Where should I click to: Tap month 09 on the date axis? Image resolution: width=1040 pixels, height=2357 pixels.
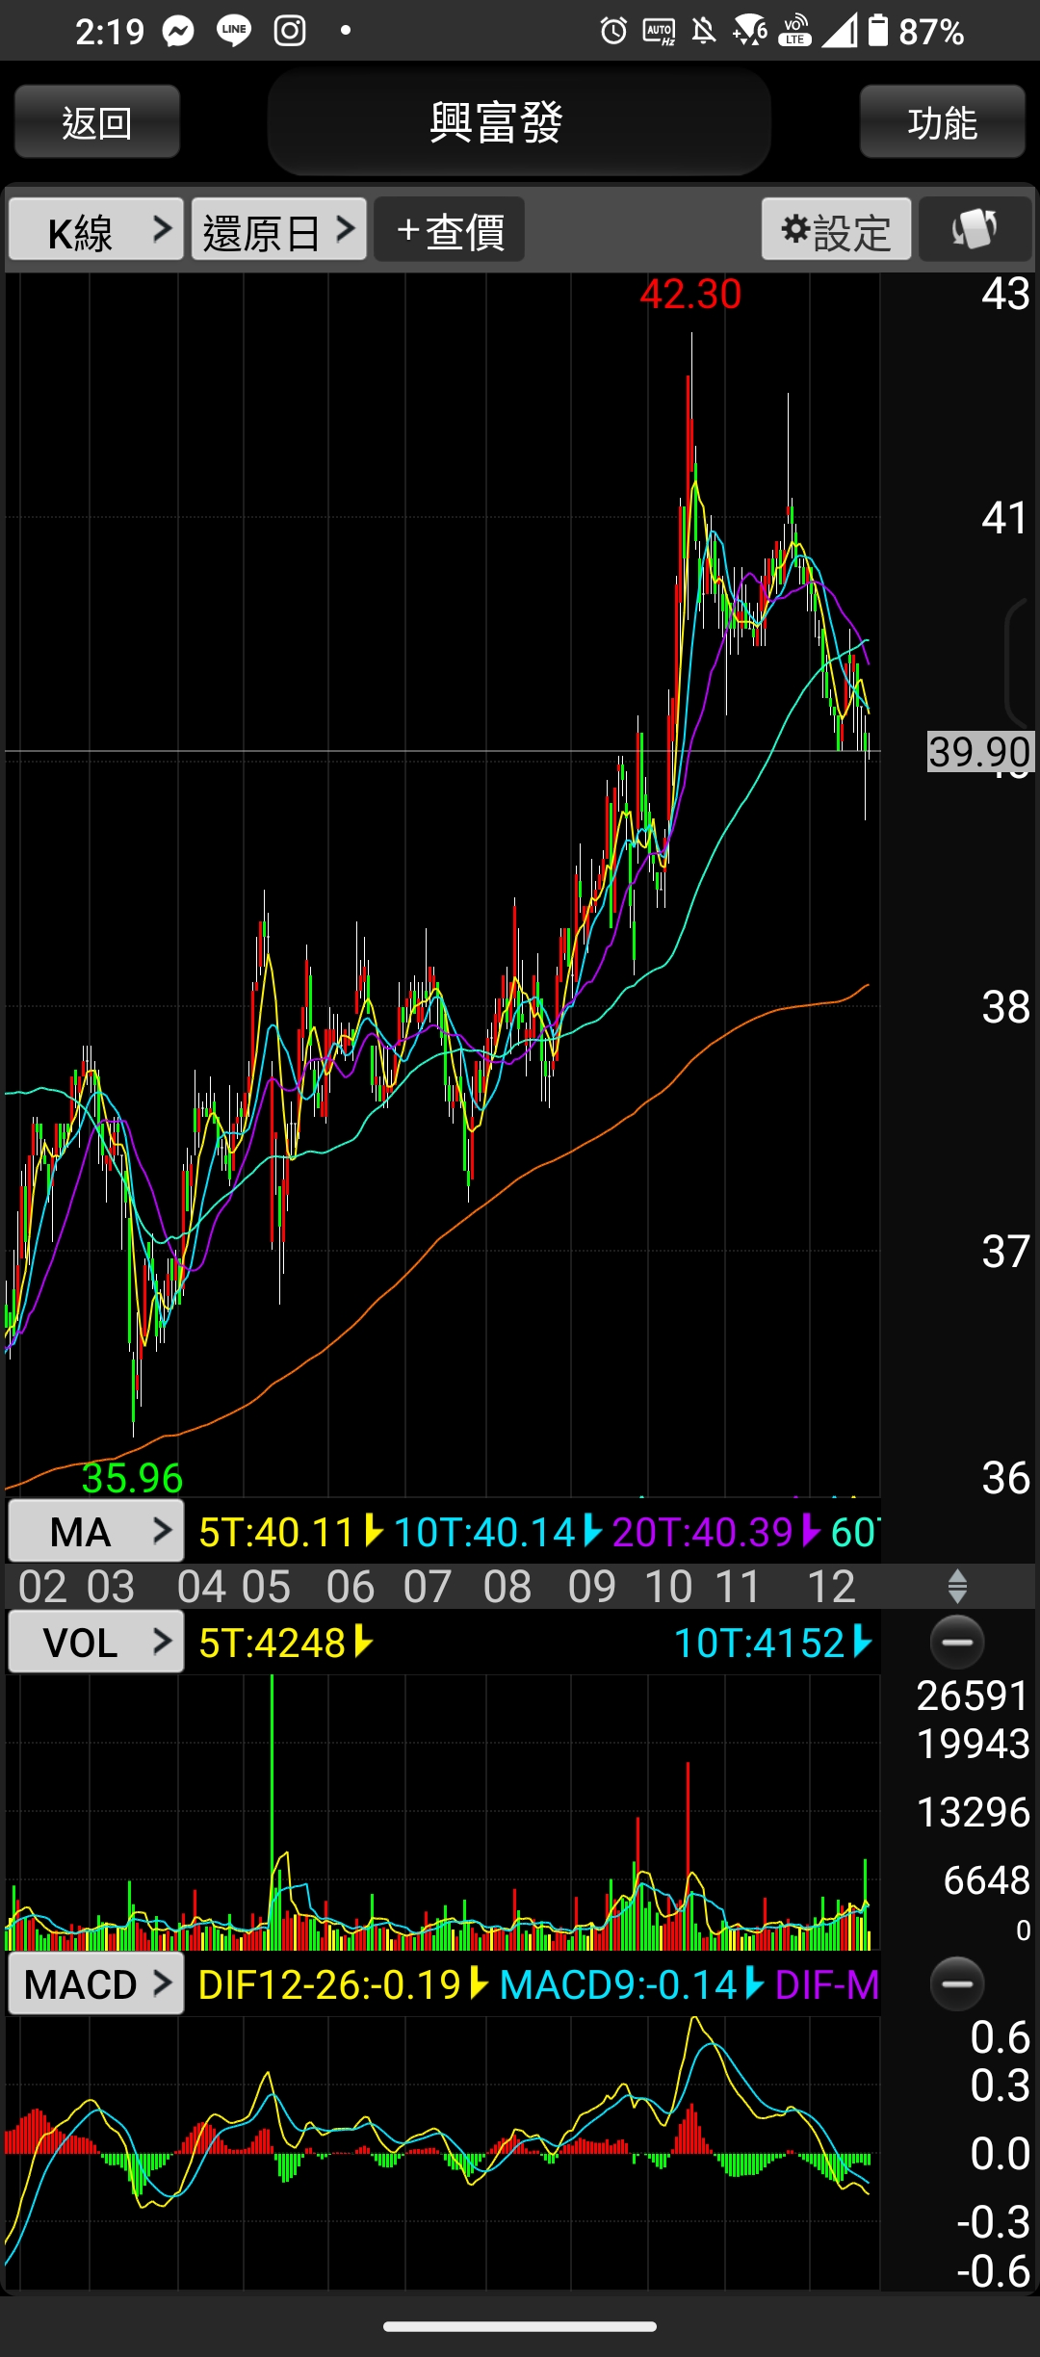click(x=591, y=1586)
